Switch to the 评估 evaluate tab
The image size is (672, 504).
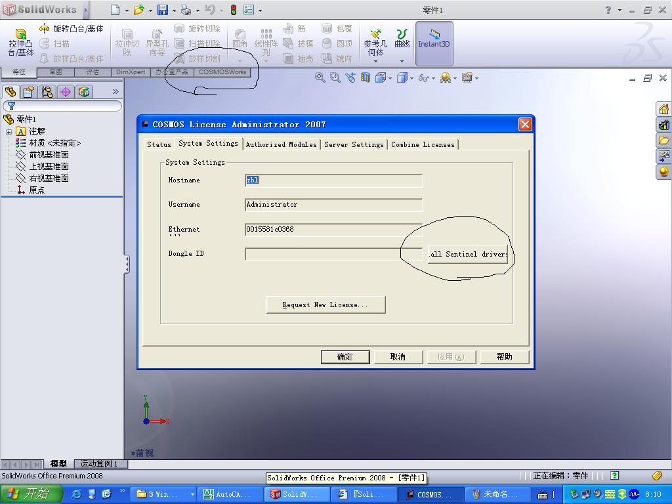click(x=93, y=72)
